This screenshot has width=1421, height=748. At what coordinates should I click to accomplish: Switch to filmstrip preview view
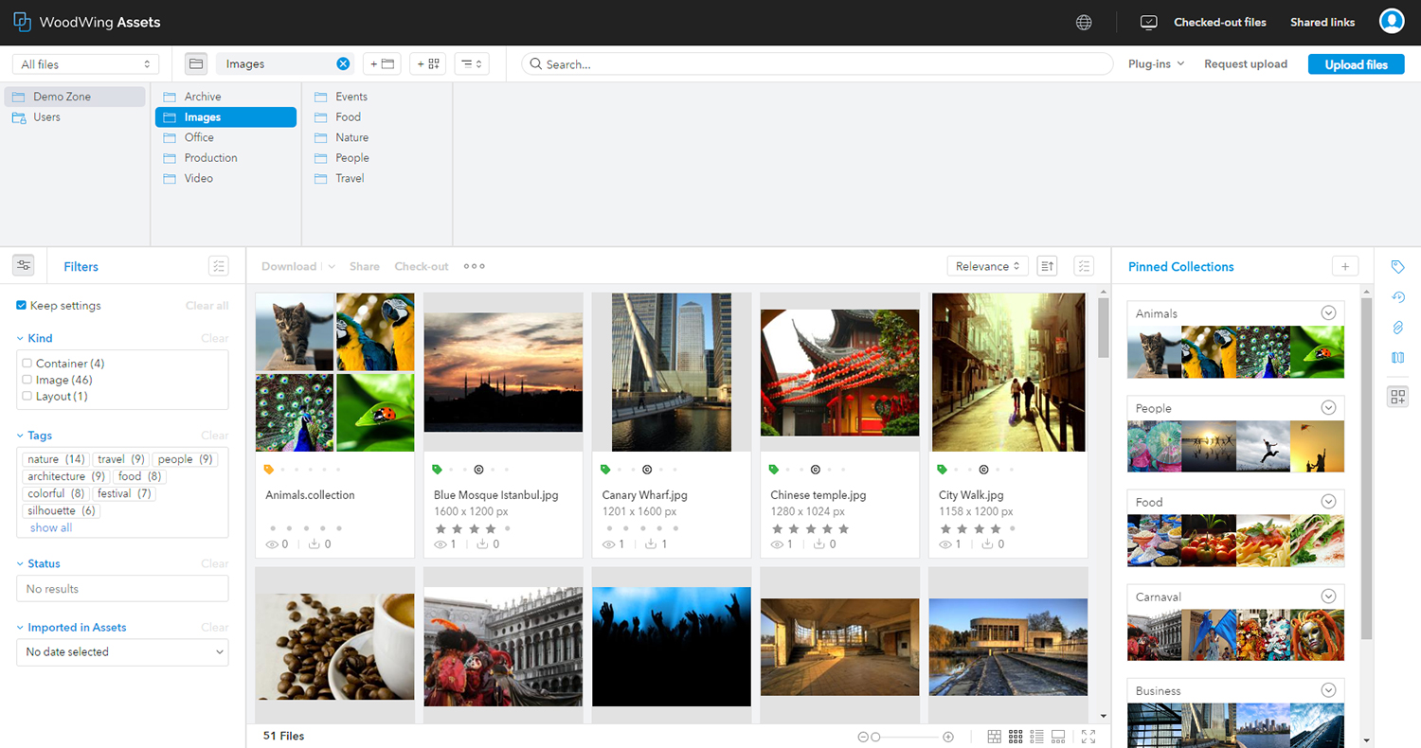tap(1059, 737)
